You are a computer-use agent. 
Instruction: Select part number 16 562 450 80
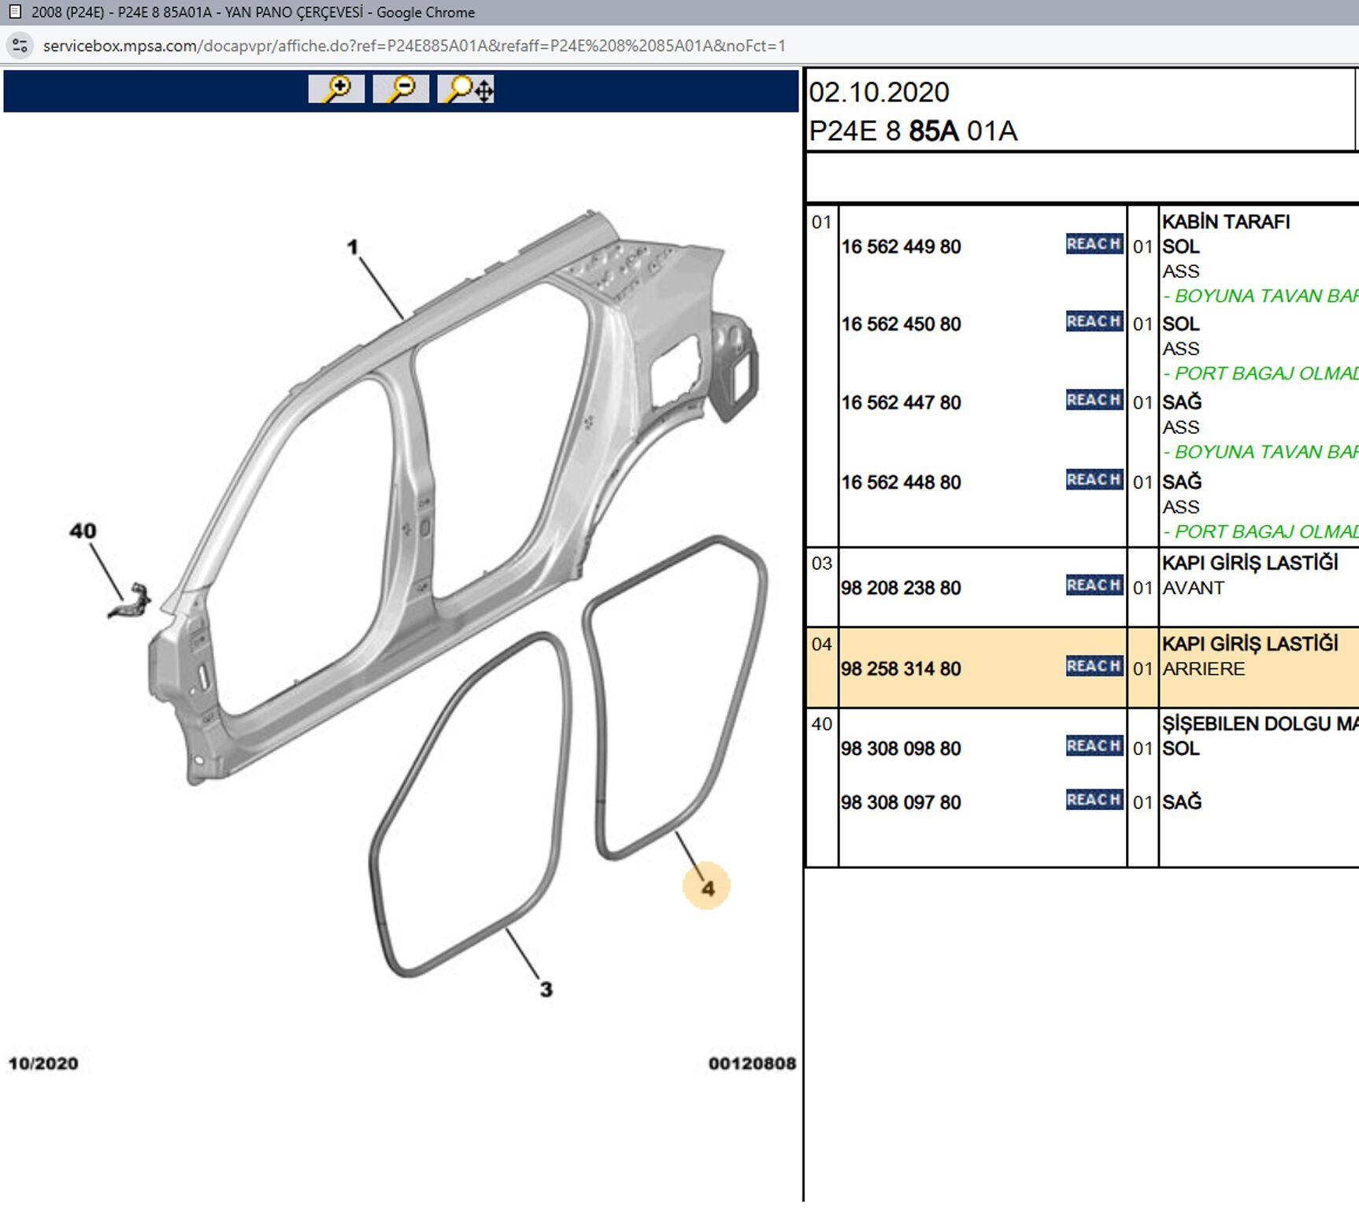[901, 324]
